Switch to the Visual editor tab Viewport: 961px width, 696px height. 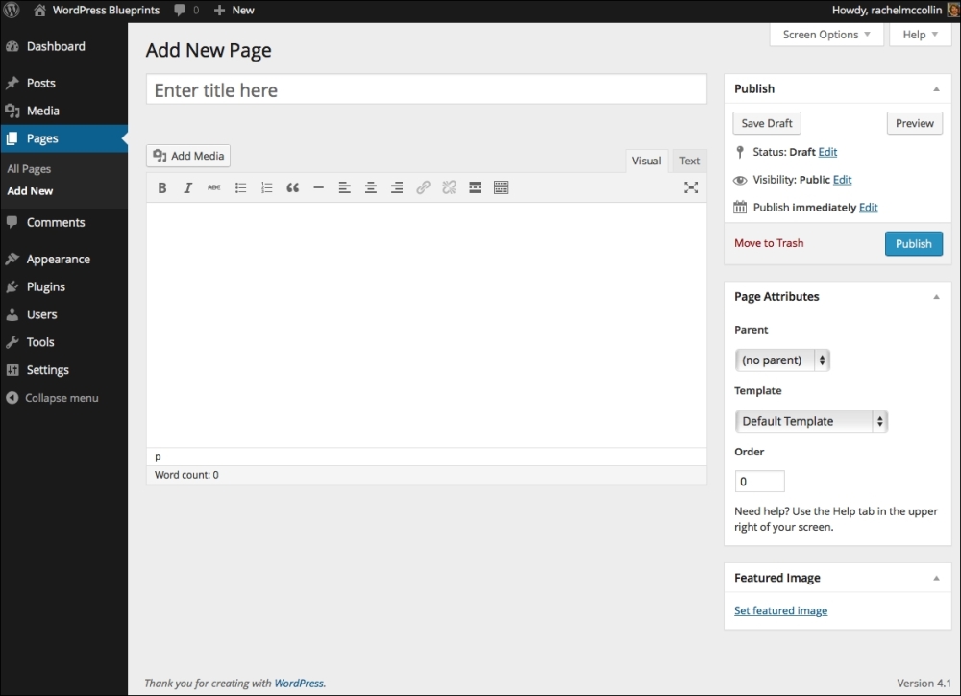pos(647,161)
